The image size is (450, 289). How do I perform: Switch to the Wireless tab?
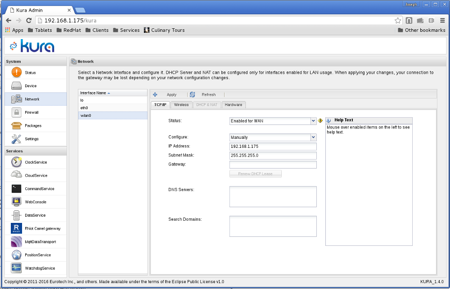(x=181, y=105)
